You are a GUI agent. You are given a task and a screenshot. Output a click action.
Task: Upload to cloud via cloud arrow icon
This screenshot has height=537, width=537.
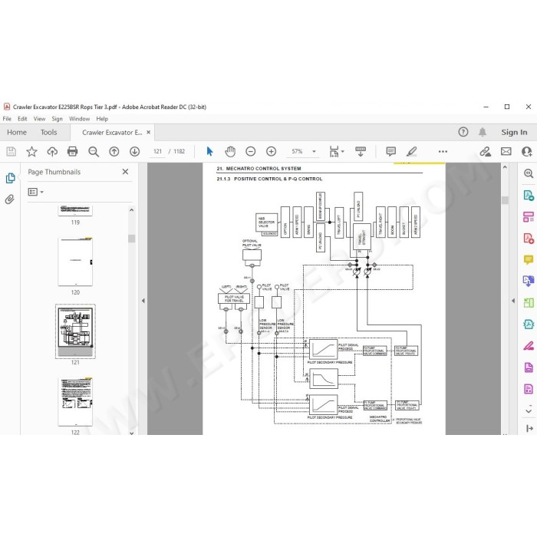tap(52, 151)
